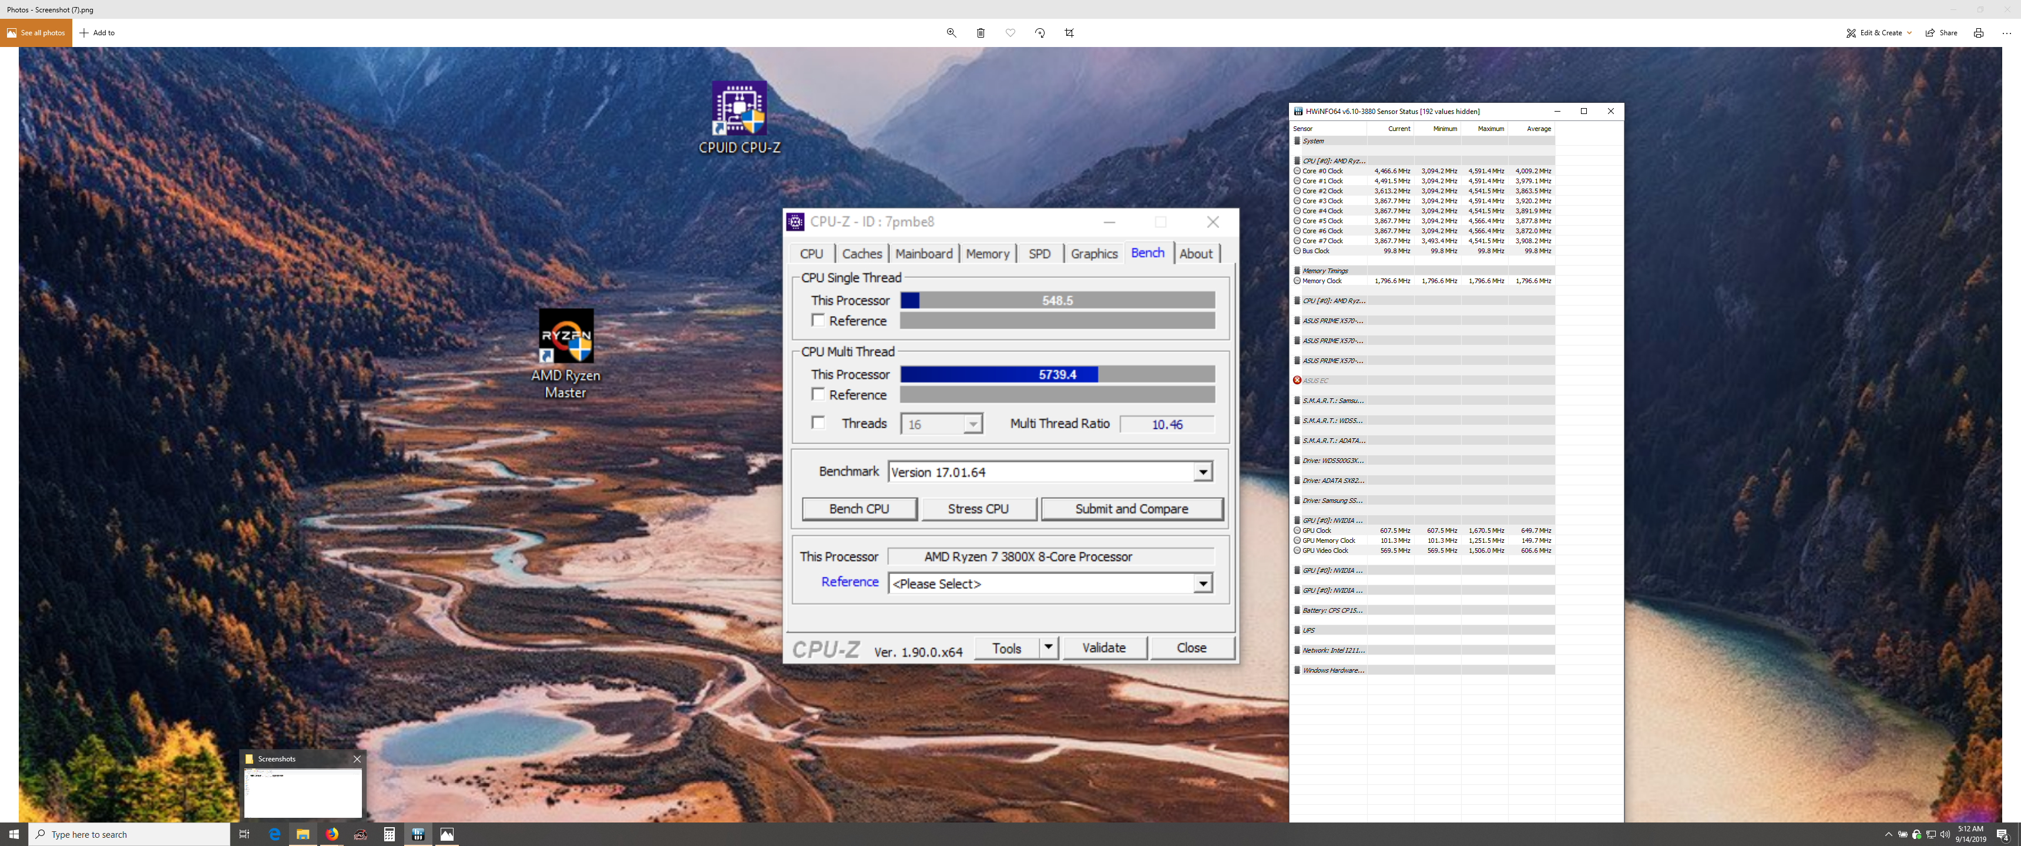
Task: Click the Core #0 Clock sensor icon
Action: [1297, 171]
